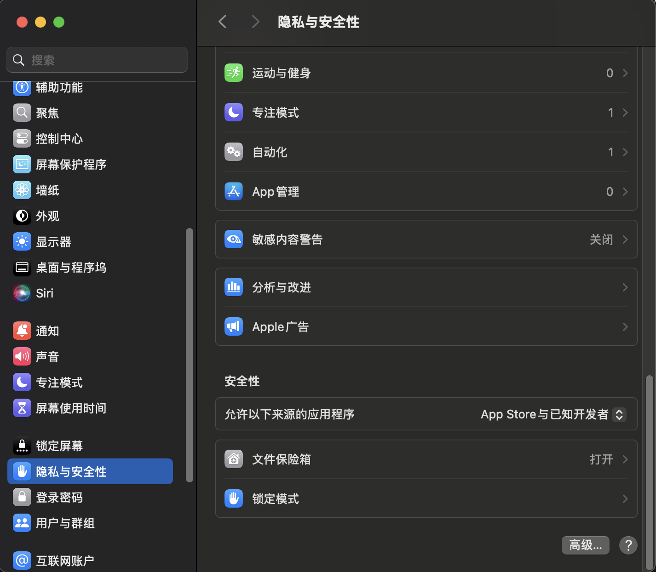Click the Apple 广告 megaphone icon

pyautogui.click(x=234, y=327)
